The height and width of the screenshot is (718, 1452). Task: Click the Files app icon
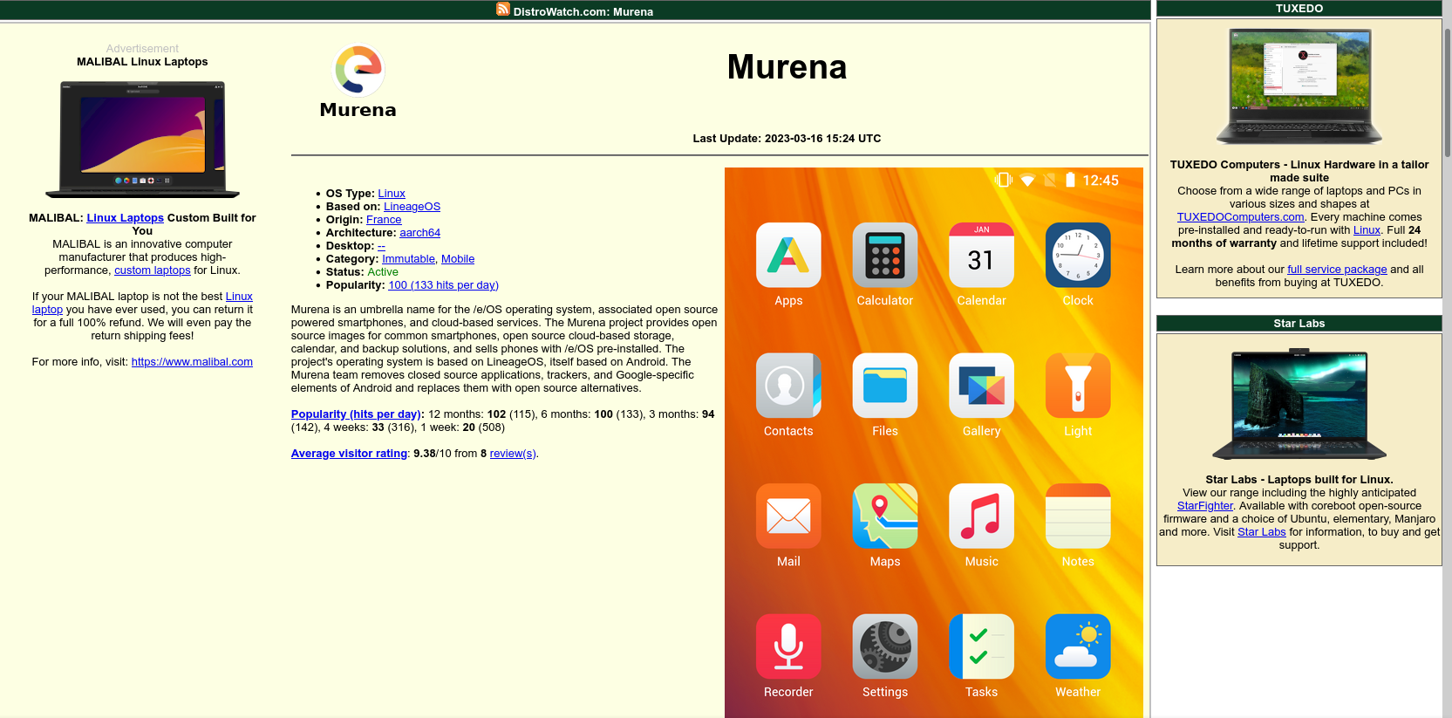885,386
